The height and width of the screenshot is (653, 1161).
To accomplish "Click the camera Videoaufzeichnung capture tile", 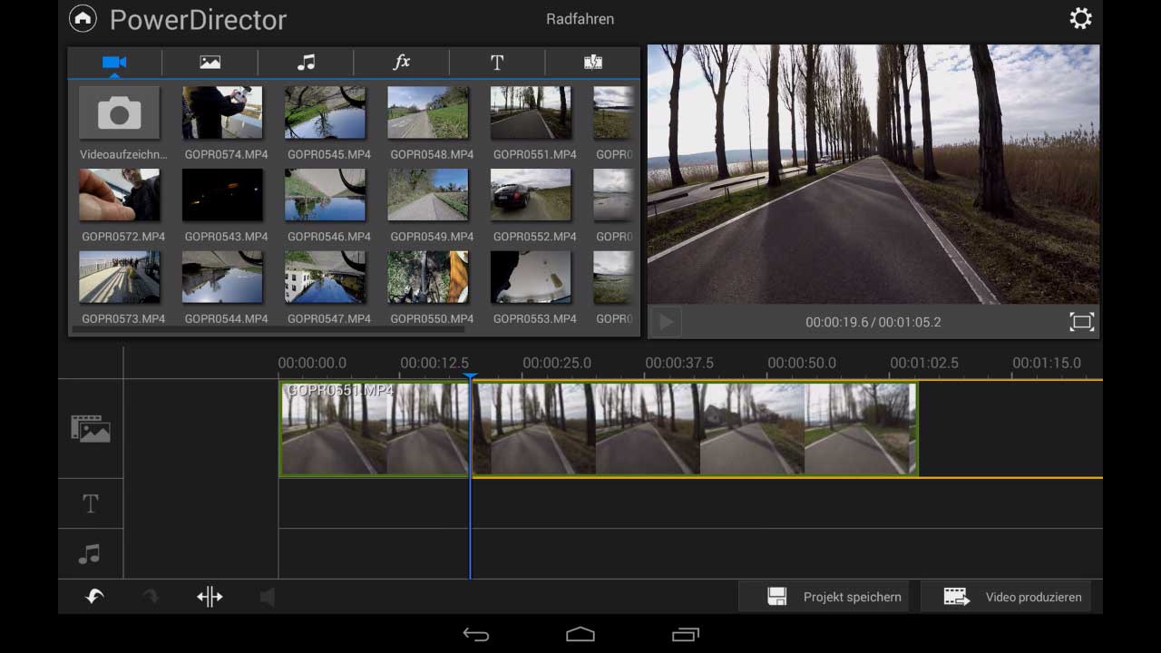I will pyautogui.click(x=119, y=113).
